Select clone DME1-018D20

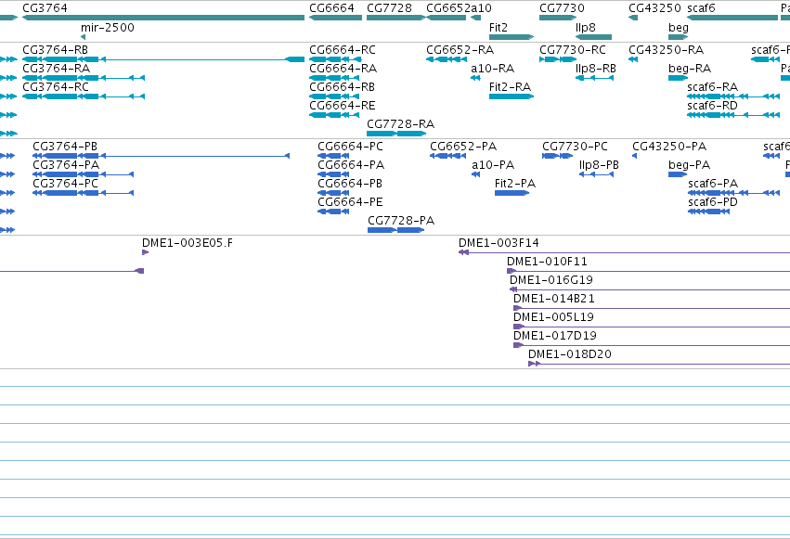coord(659,364)
